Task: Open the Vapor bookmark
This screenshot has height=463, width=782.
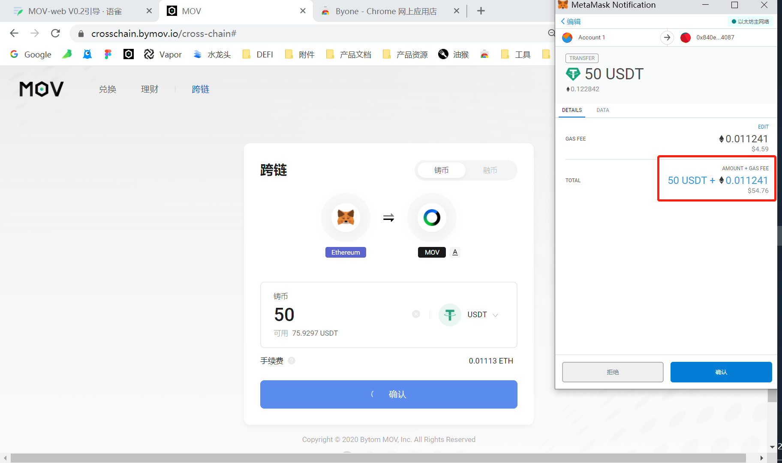Action: (x=163, y=54)
